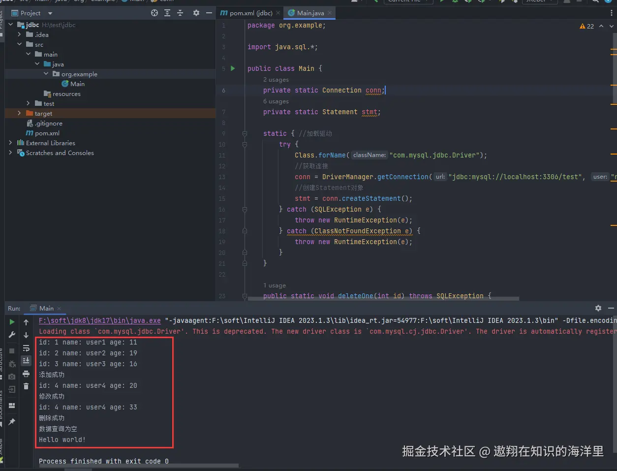
Task: Click the Down arrow in console toolbar
Action: point(26,335)
